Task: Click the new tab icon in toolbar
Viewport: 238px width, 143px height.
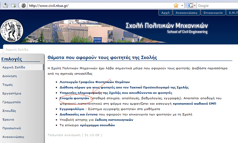Action: (14, 5)
